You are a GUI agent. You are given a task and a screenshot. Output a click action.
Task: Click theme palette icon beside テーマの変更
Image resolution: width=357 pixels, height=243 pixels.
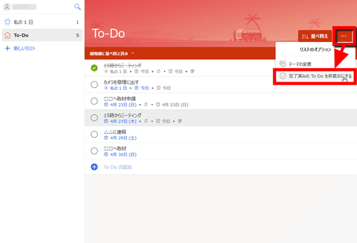coord(282,64)
